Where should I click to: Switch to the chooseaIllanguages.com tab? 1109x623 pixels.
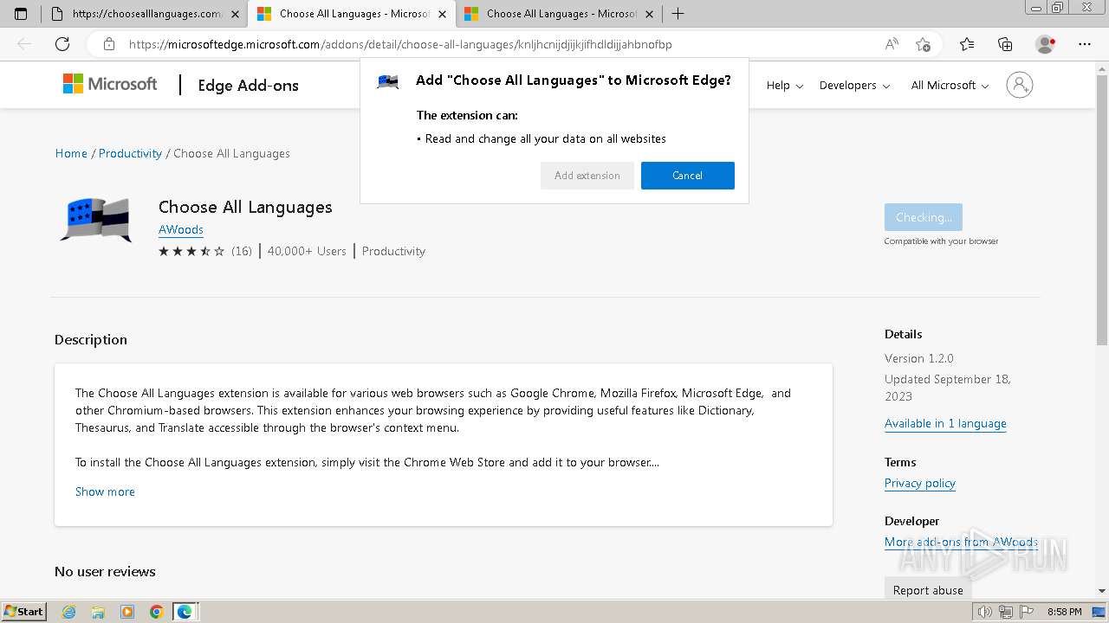pos(144,14)
